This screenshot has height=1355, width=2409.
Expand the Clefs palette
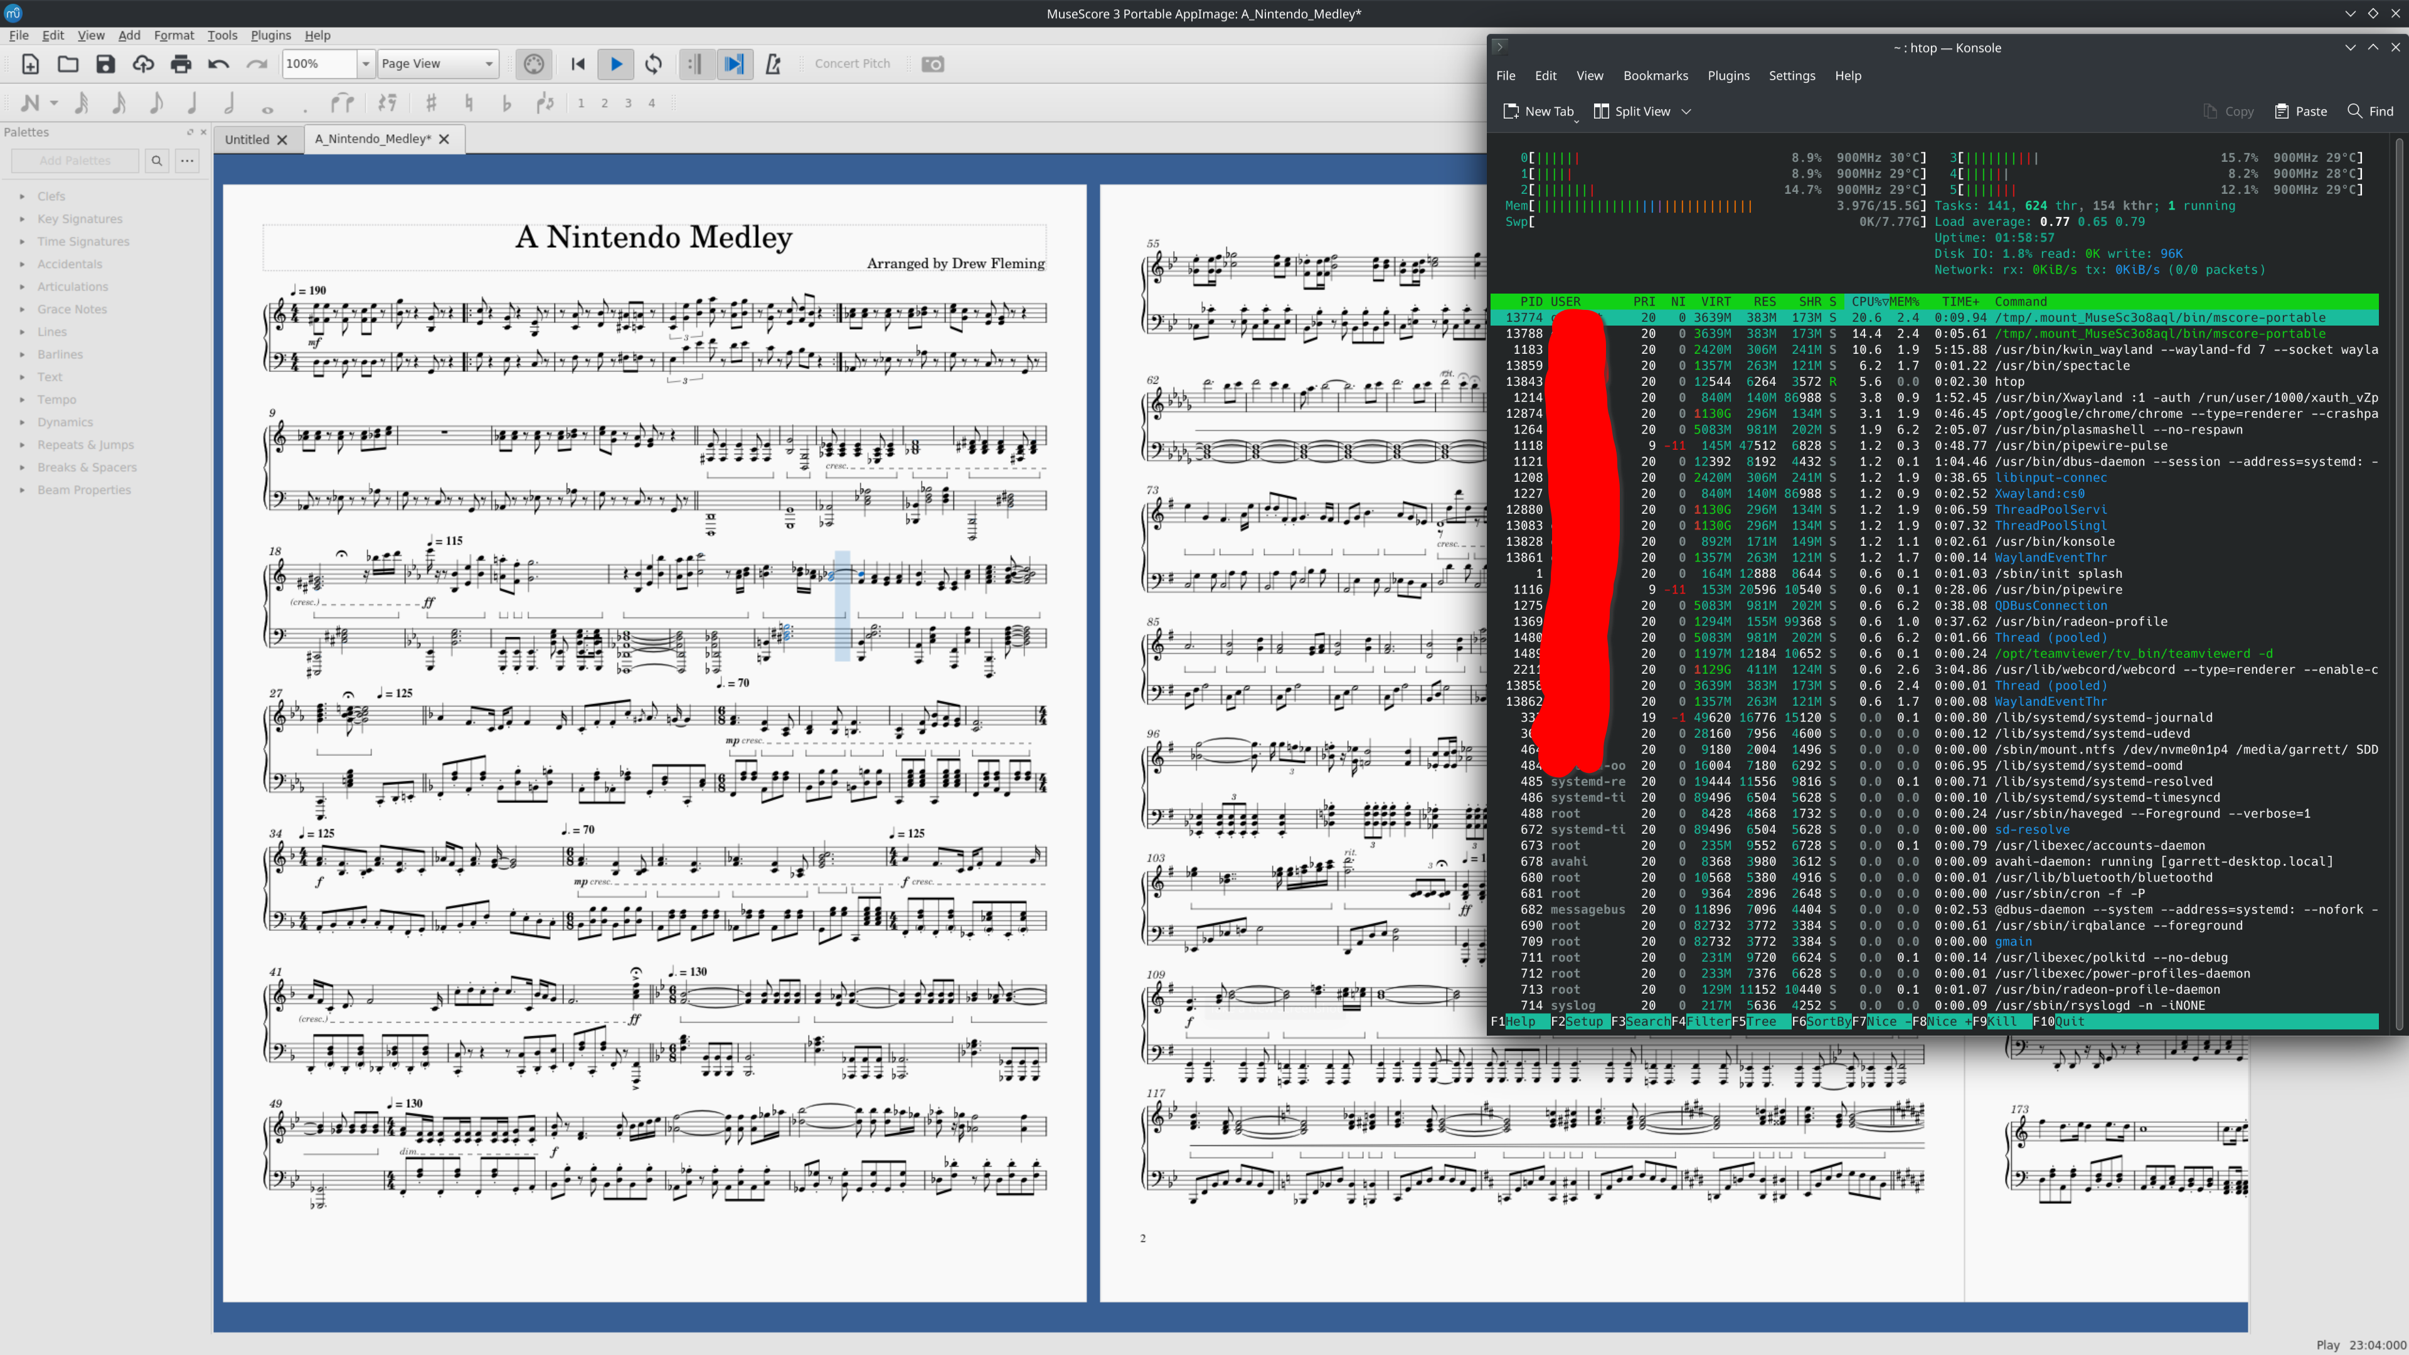click(50, 196)
